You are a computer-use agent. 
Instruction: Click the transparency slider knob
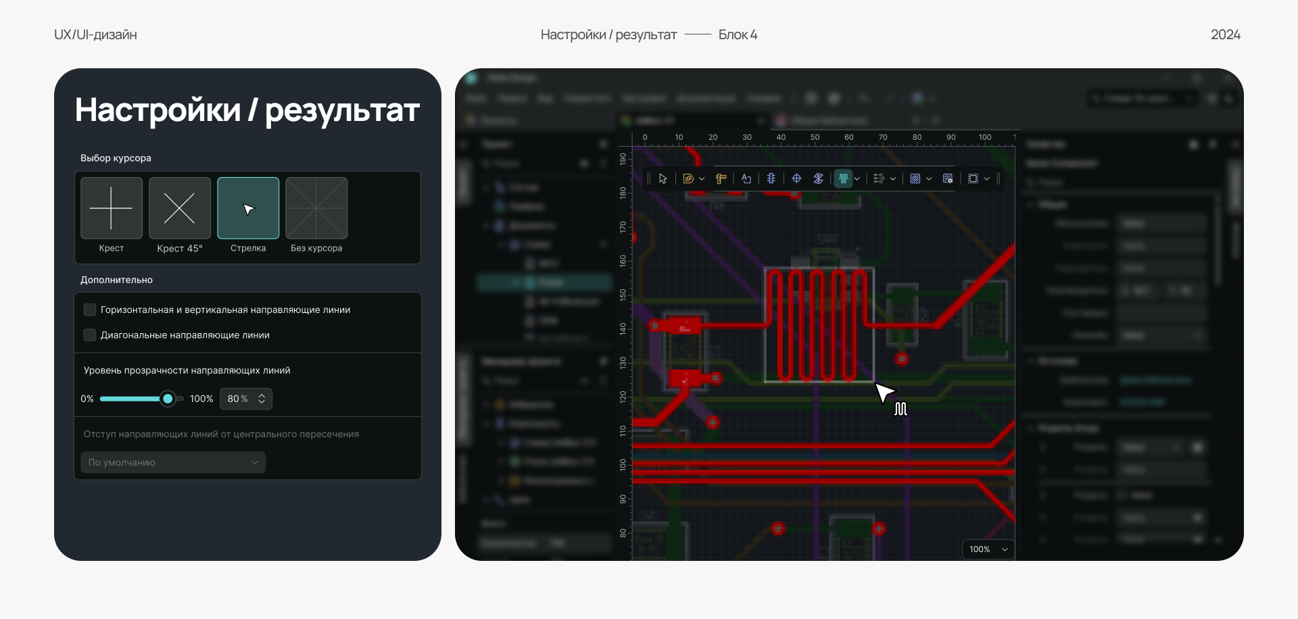pos(168,399)
